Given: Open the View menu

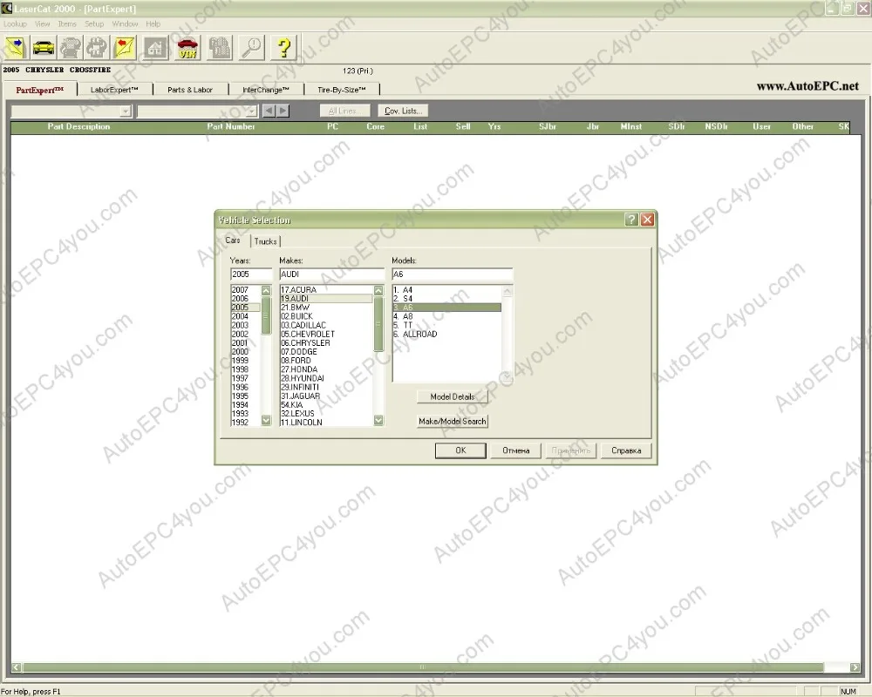Looking at the screenshot, I should pyautogui.click(x=42, y=24).
